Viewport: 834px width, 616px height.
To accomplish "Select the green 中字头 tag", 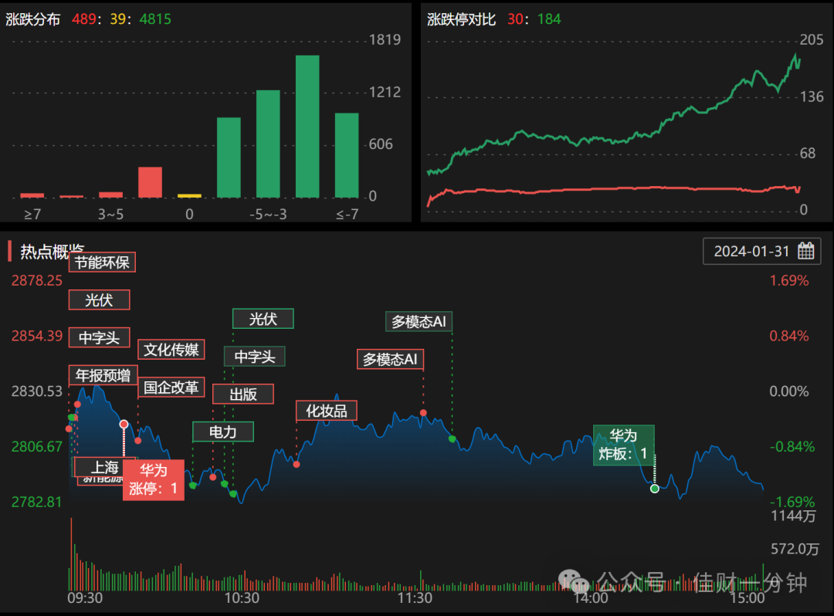I will (x=254, y=356).
